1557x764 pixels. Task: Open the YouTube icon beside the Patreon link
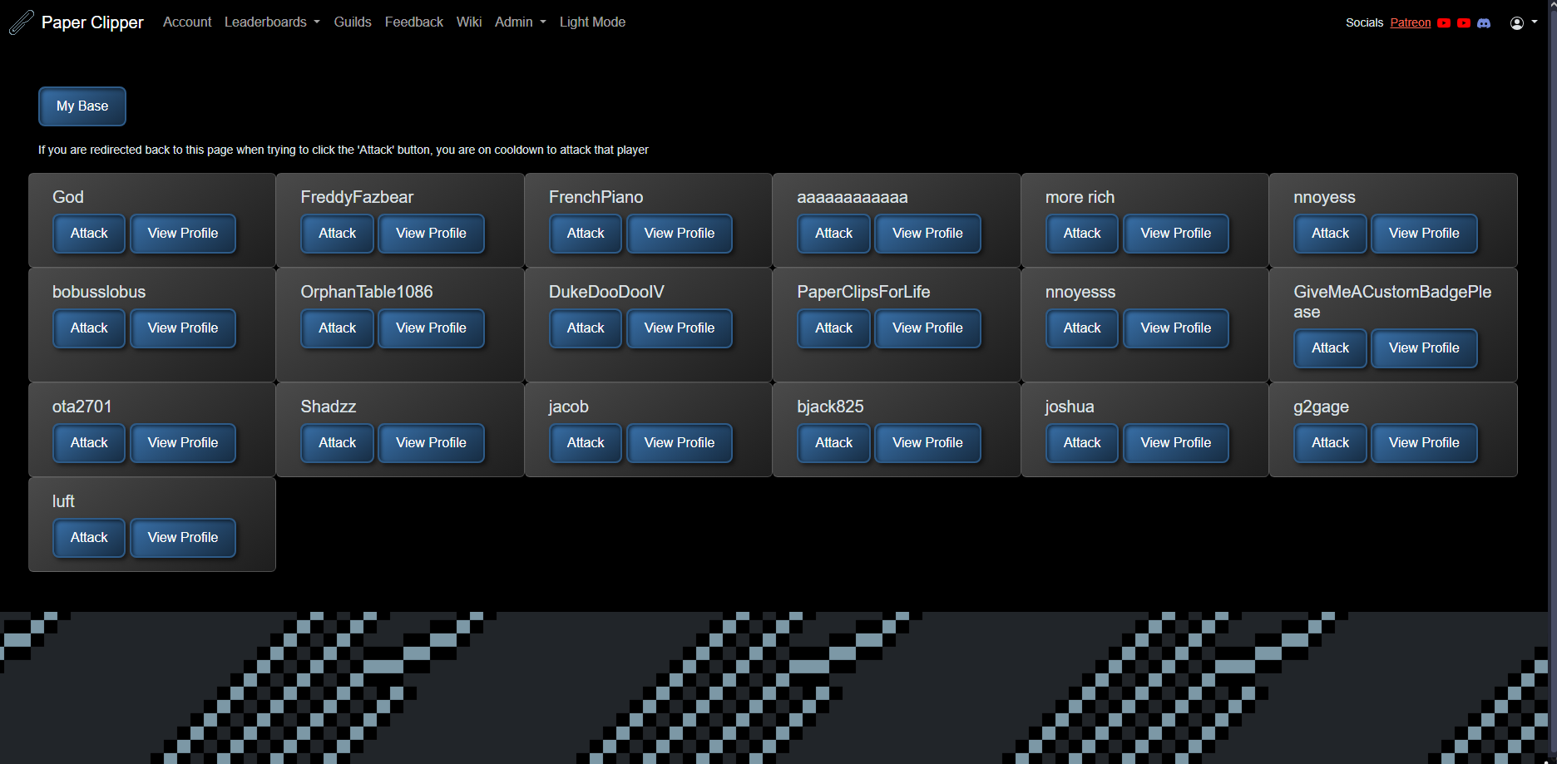tap(1444, 23)
